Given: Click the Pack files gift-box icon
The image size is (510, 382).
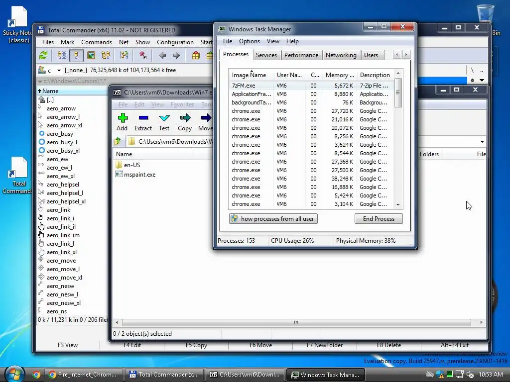Looking at the screenshot, I should (x=196, y=55).
